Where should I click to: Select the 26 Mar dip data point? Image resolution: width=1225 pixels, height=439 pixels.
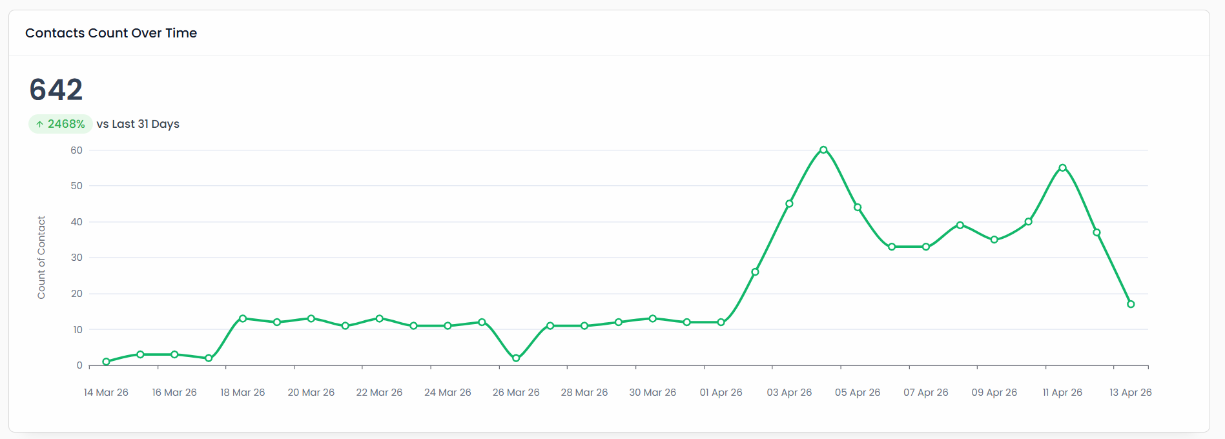click(x=516, y=358)
